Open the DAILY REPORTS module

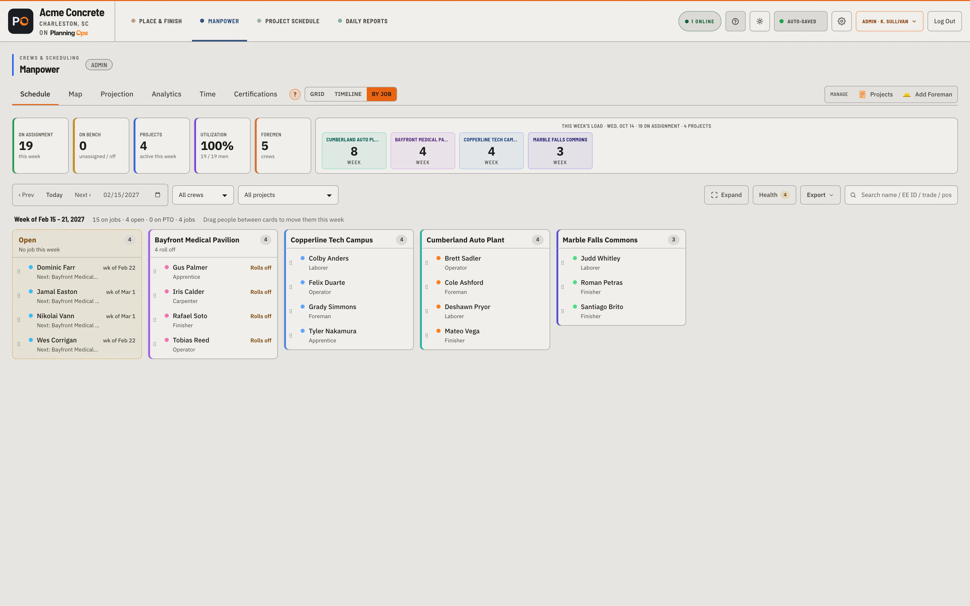(363, 21)
